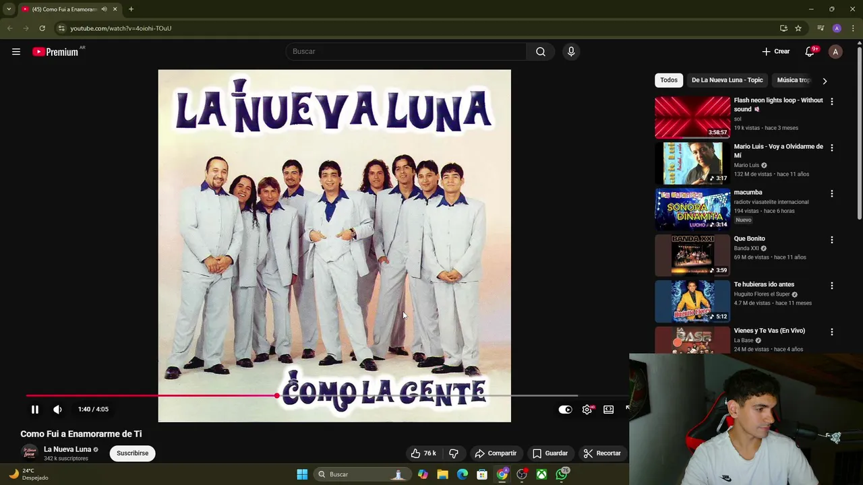
Task: Open player settings gear
Action: coord(587,409)
